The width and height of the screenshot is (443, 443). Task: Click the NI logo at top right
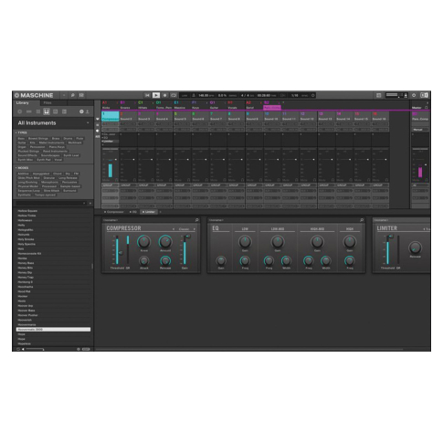pyautogui.click(x=424, y=95)
